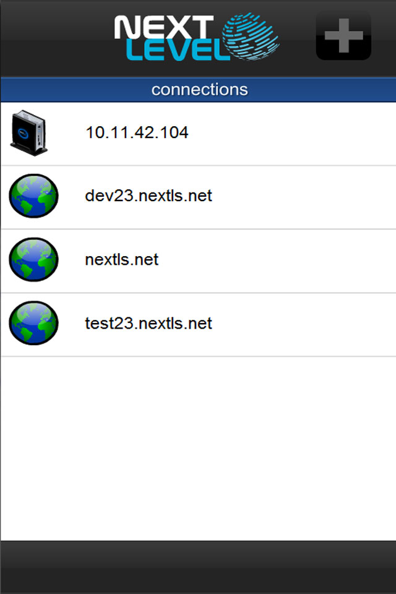Open the dev23.nextls.net connection label

pyautogui.click(x=148, y=196)
